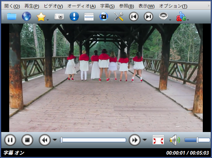Toggle fullscreen with the red arrows icon
The width and height of the screenshot is (212, 158).
tap(158, 140)
